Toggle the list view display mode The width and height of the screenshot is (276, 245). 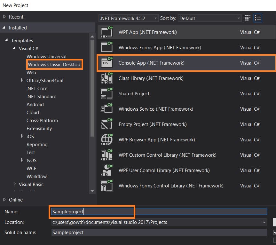(257, 18)
